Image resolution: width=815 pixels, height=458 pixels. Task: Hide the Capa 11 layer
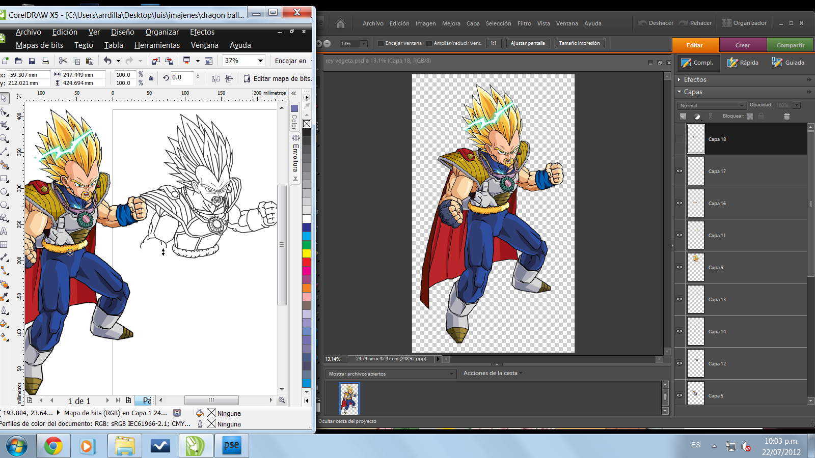point(680,235)
